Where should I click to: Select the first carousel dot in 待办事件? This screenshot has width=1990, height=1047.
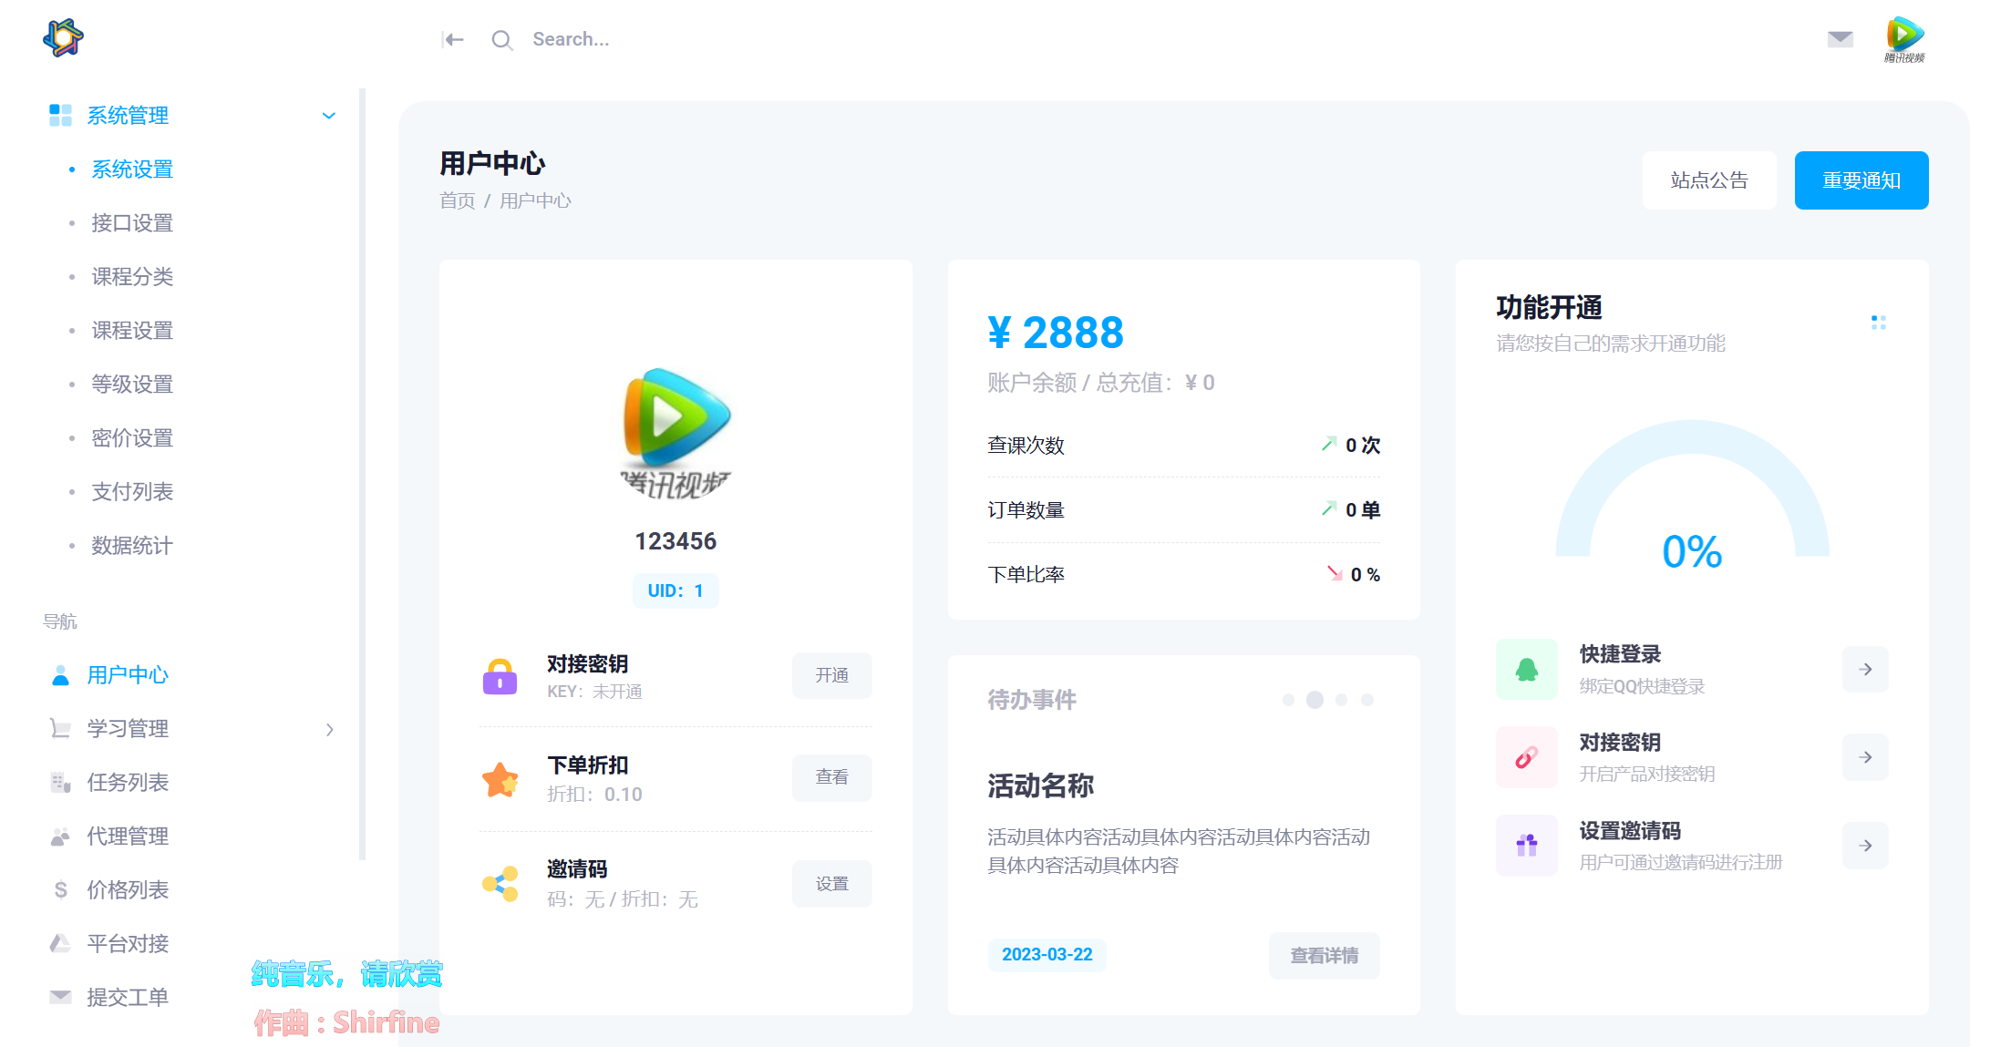pos(1288,700)
